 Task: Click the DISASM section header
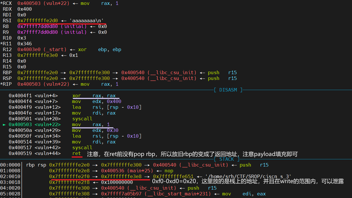(228, 90)
